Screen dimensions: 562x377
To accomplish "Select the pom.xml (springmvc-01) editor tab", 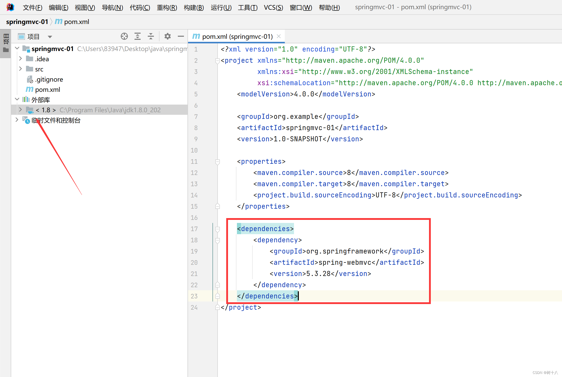I will [236, 36].
